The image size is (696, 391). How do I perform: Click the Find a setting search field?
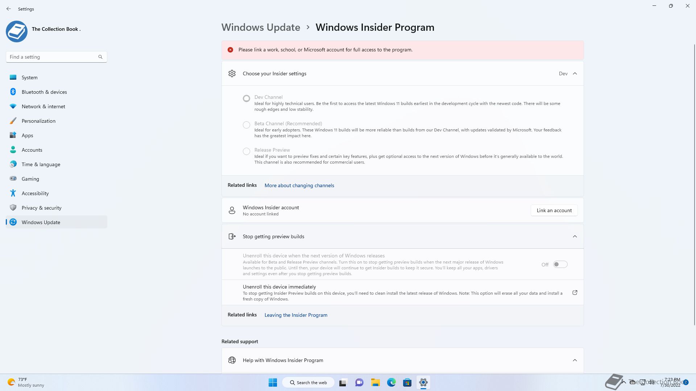[x=56, y=57]
